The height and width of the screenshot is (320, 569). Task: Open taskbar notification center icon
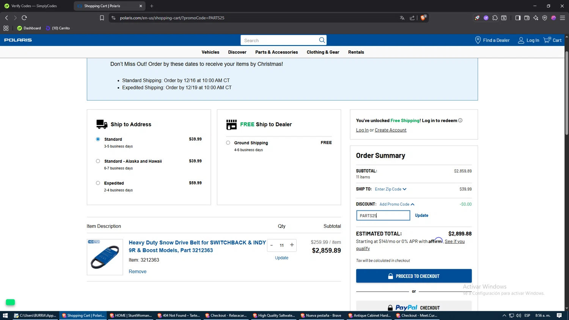559,315
